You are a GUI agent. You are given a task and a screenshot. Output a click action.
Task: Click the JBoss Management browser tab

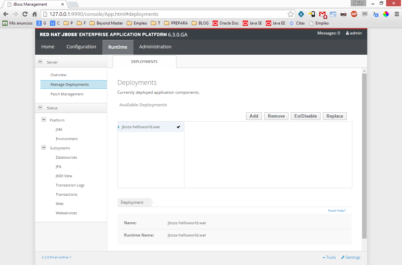(x=34, y=4)
